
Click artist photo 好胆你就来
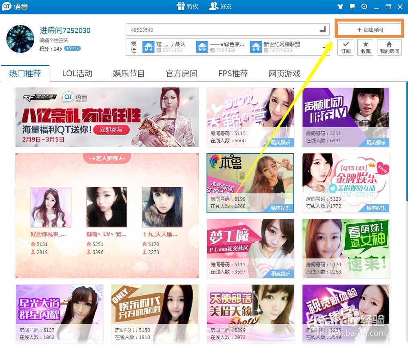(51, 207)
